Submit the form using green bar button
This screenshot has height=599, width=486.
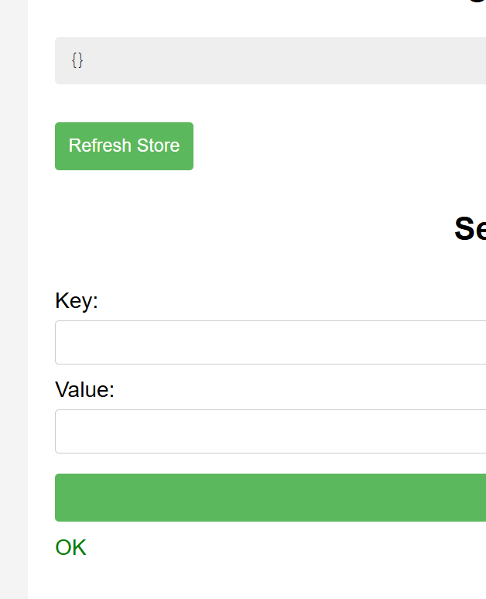(270, 498)
